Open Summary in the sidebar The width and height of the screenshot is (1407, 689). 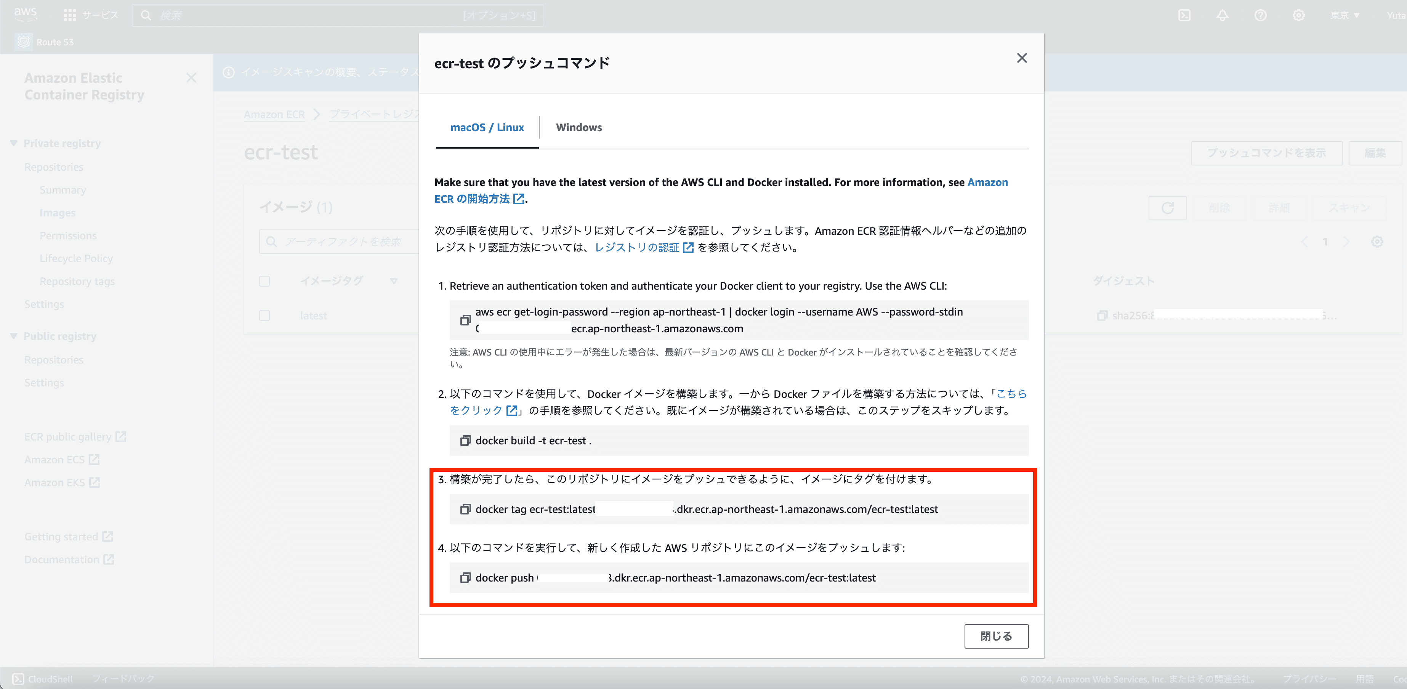coord(63,190)
